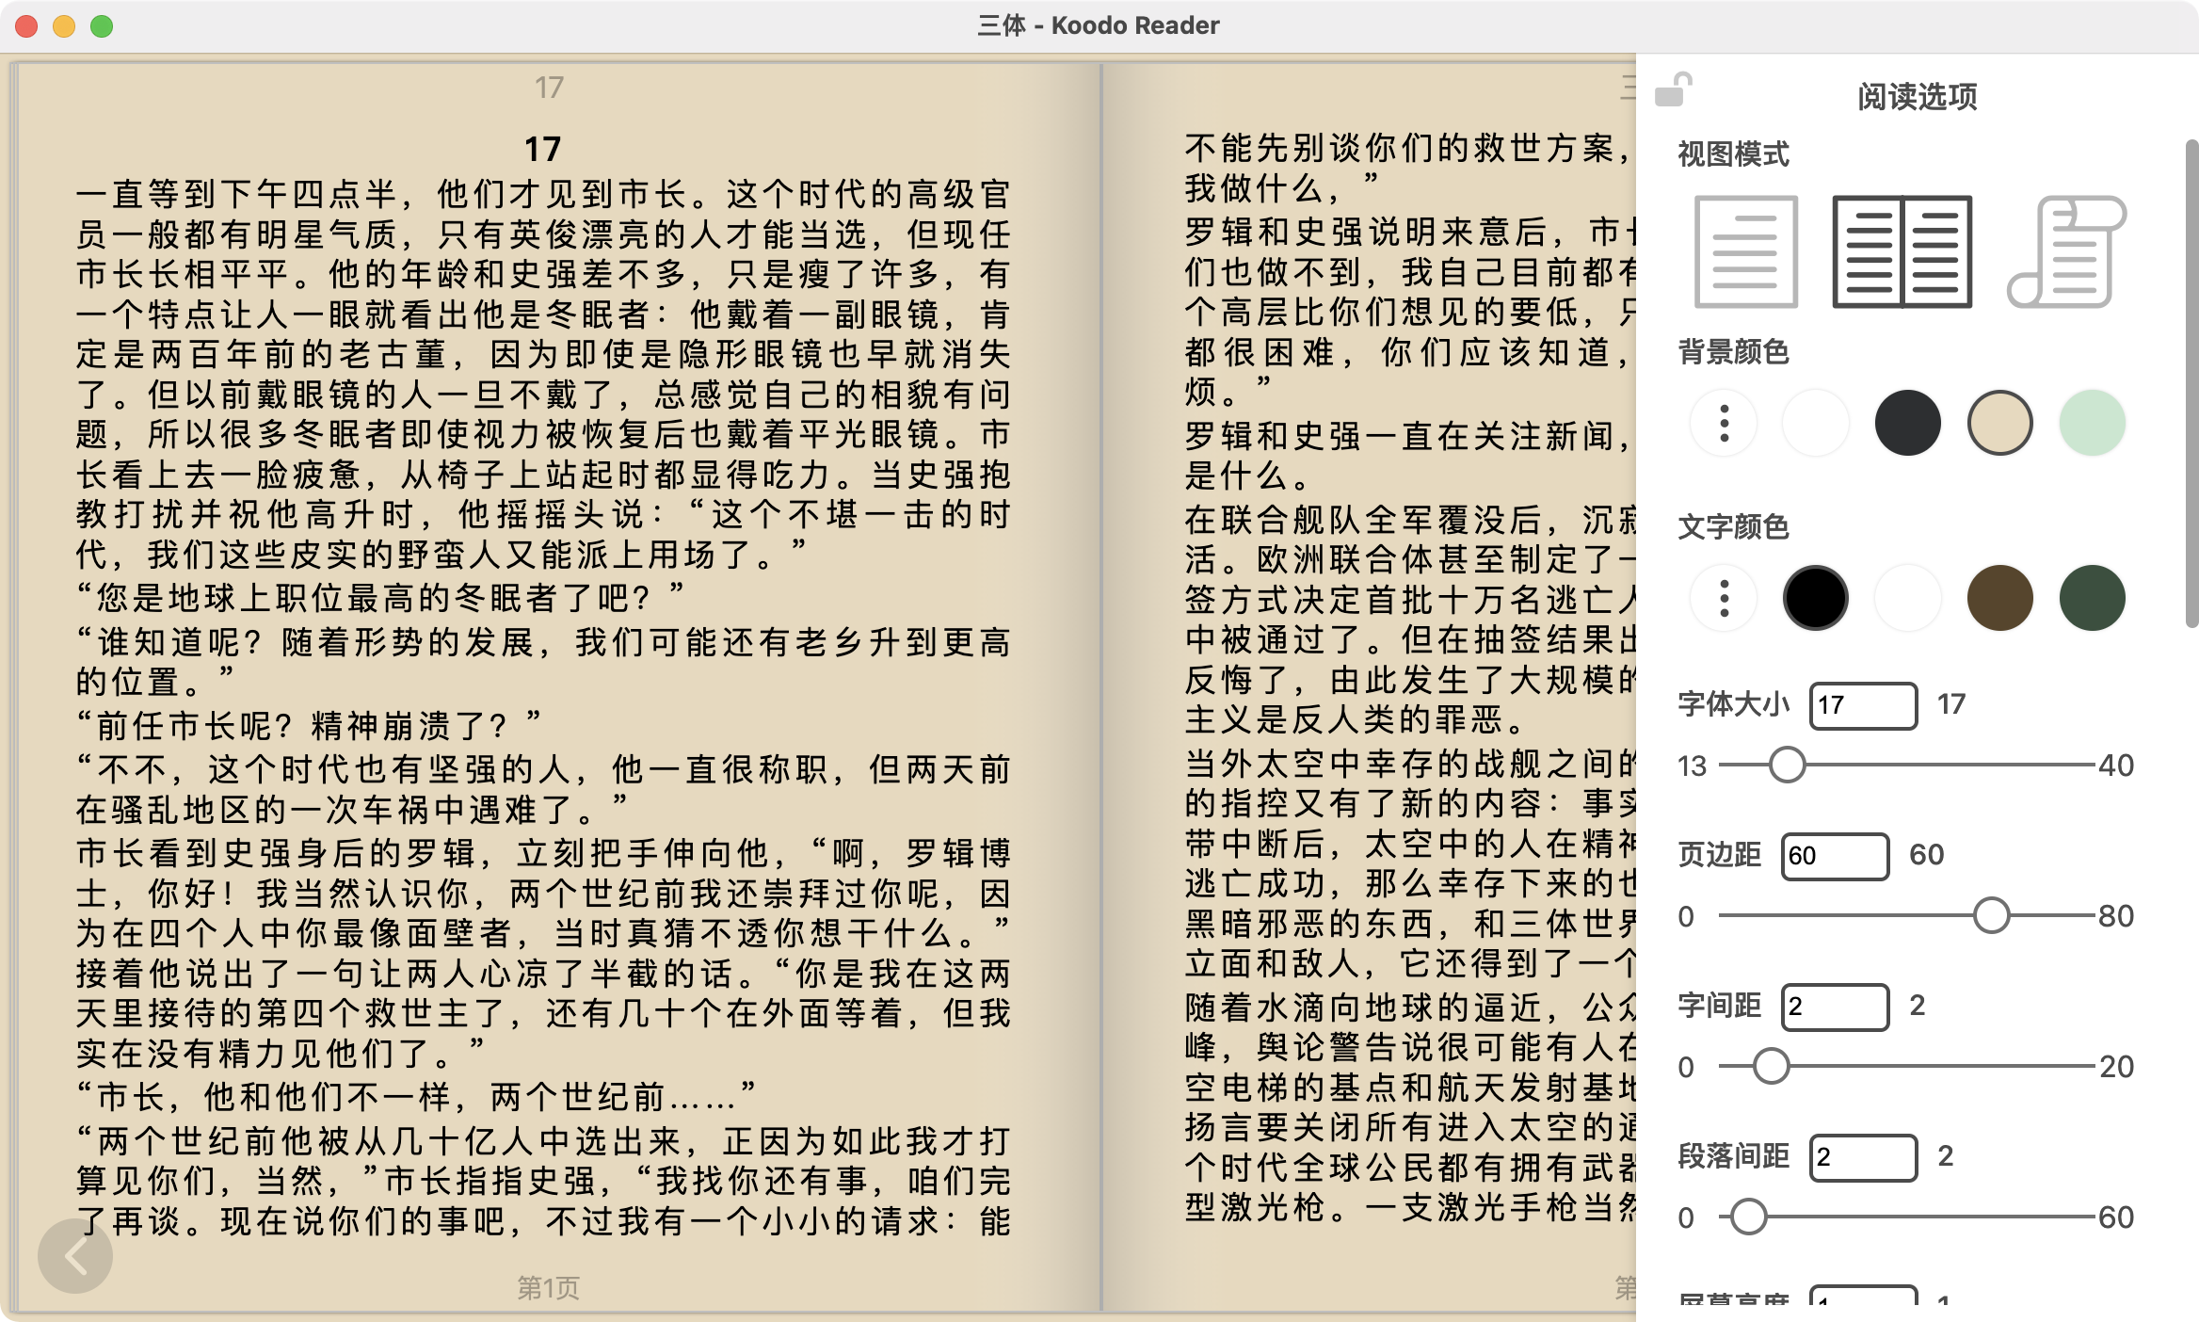
Task: Click the page margin input field
Action: (x=1835, y=856)
